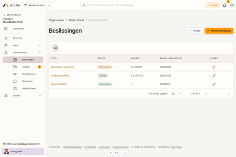Go to the last page
Viewport: 236px width, 157px height.
[229, 94]
